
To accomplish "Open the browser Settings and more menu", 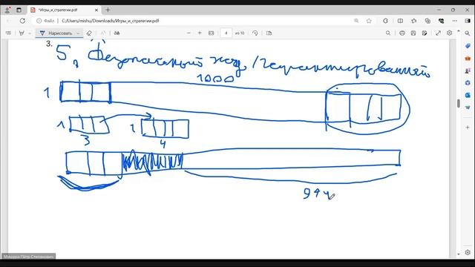I will point(455,21).
